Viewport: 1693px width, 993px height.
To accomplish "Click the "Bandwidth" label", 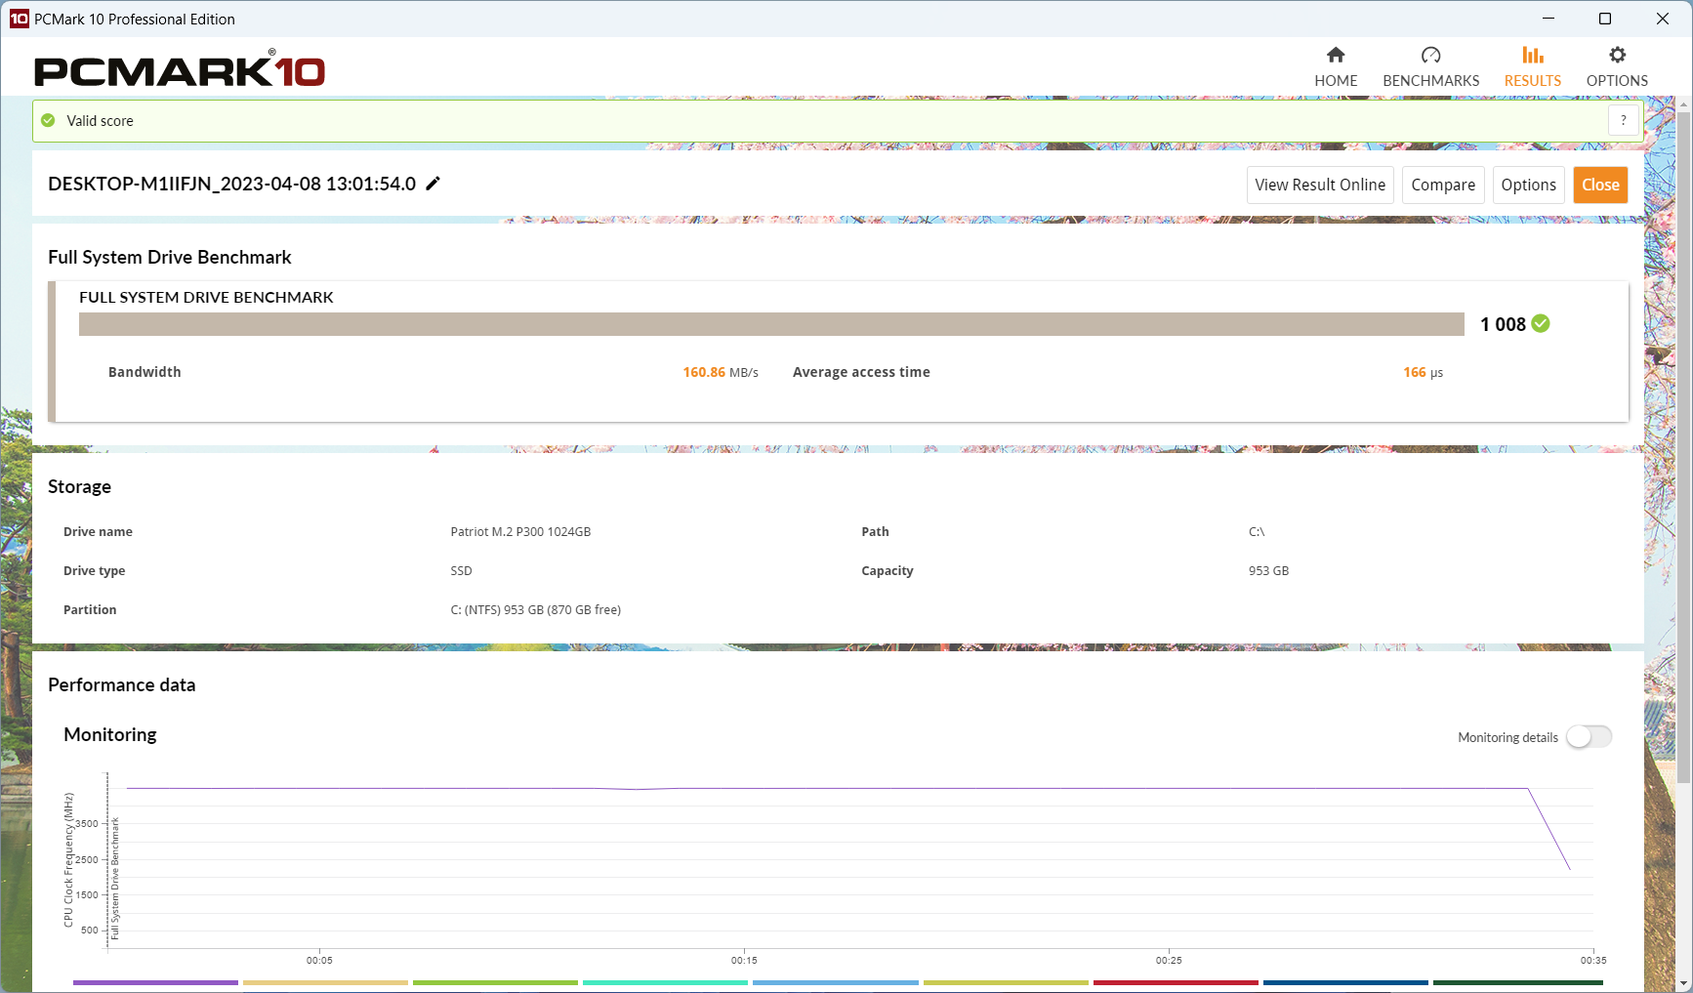I will tap(145, 372).
